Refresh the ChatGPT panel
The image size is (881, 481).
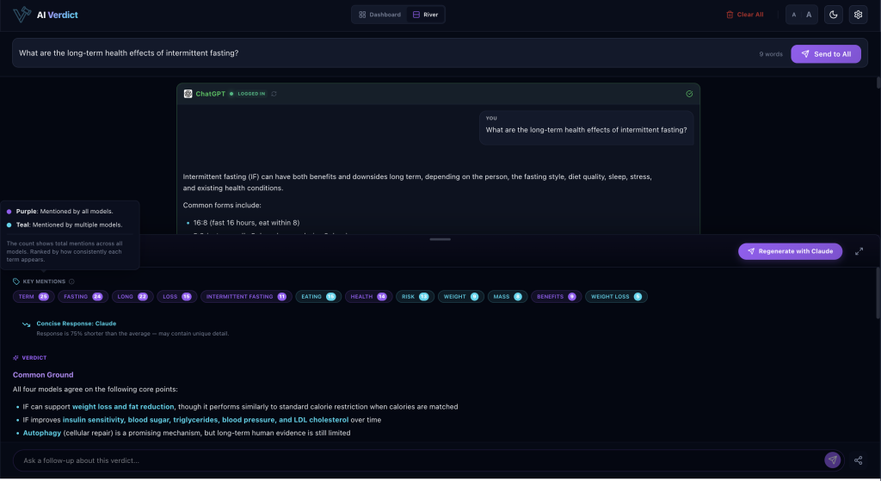tap(274, 94)
